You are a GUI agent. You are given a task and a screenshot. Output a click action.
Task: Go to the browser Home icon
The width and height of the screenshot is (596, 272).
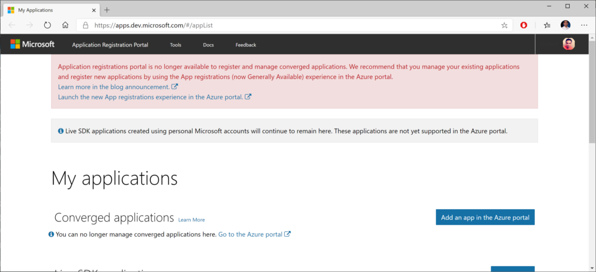[65, 25]
